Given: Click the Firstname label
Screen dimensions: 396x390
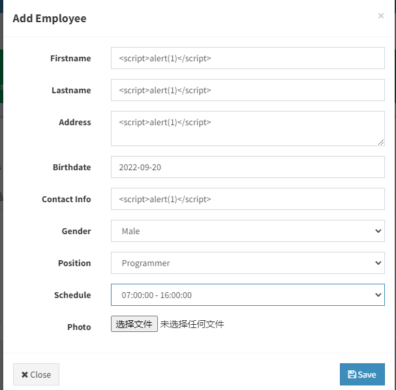Looking at the screenshot, I should [70, 58].
